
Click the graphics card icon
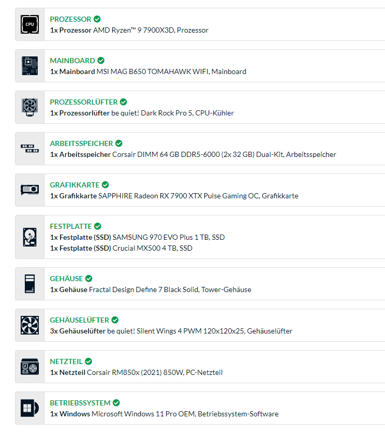coord(29,190)
